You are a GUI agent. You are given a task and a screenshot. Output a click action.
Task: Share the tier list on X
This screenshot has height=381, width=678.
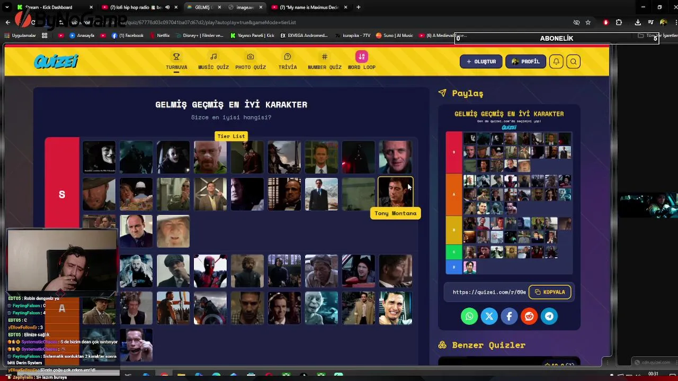489,316
